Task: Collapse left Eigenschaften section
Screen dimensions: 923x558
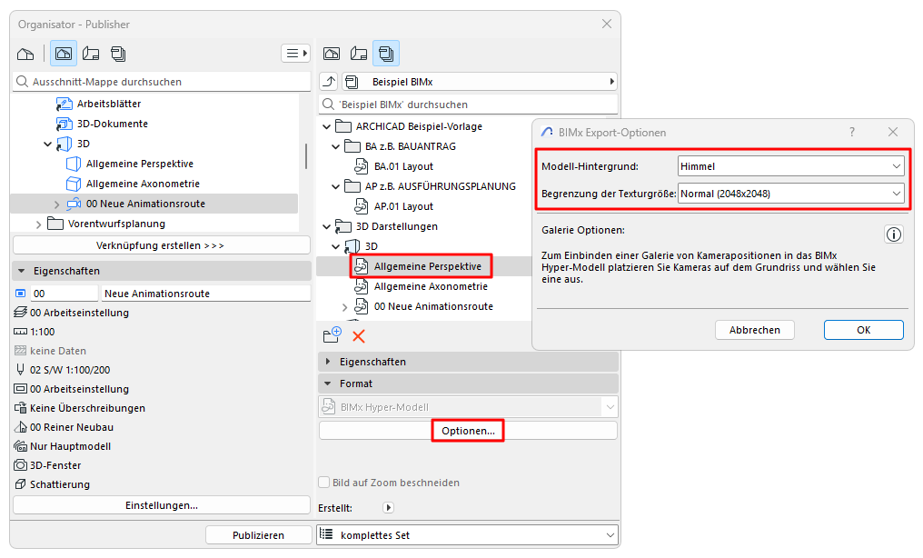Action: click(21, 272)
